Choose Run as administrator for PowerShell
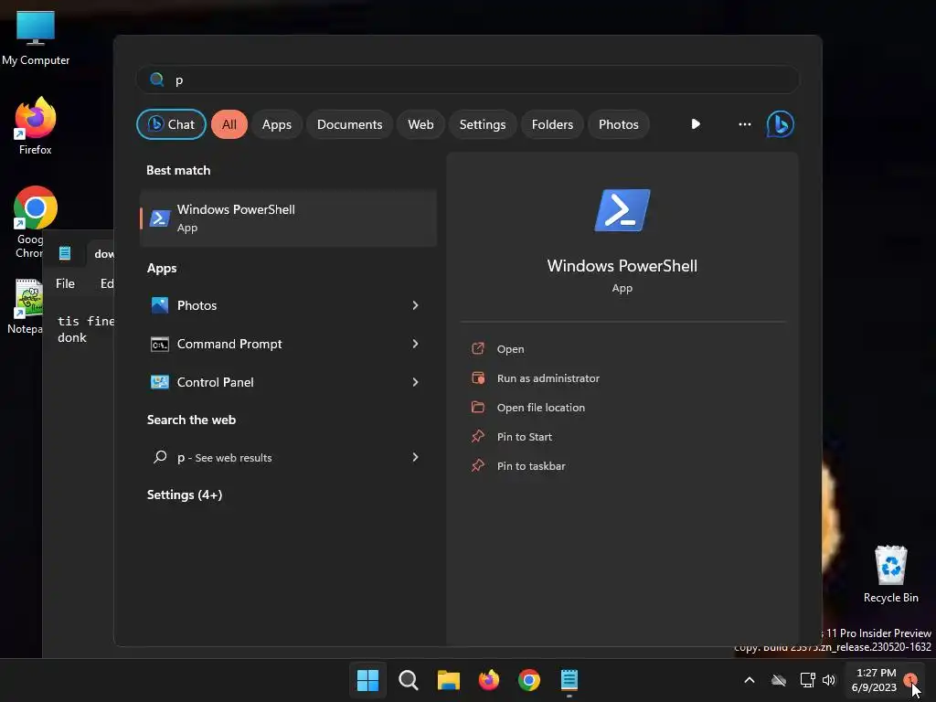Image resolution: width=936 pixels, height=702 pixels. click(548, 378)
